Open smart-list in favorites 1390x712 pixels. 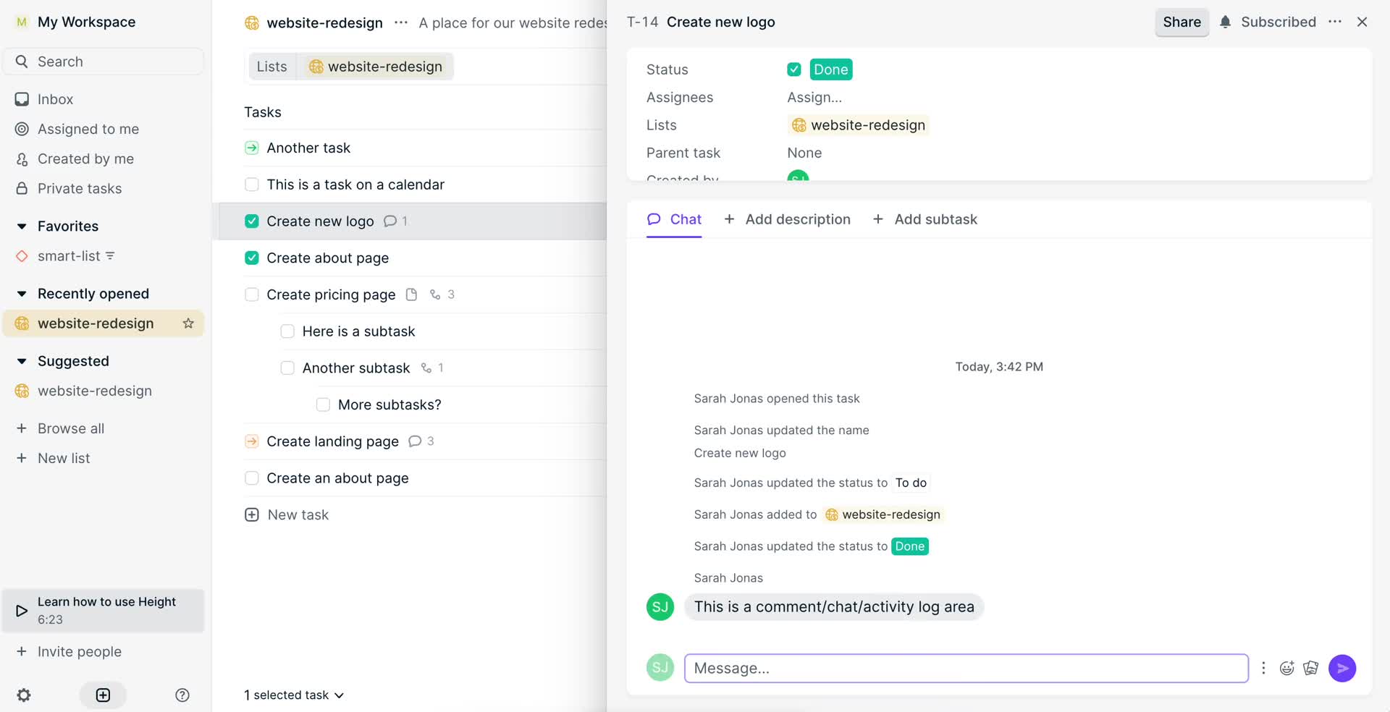pos(68,256)
